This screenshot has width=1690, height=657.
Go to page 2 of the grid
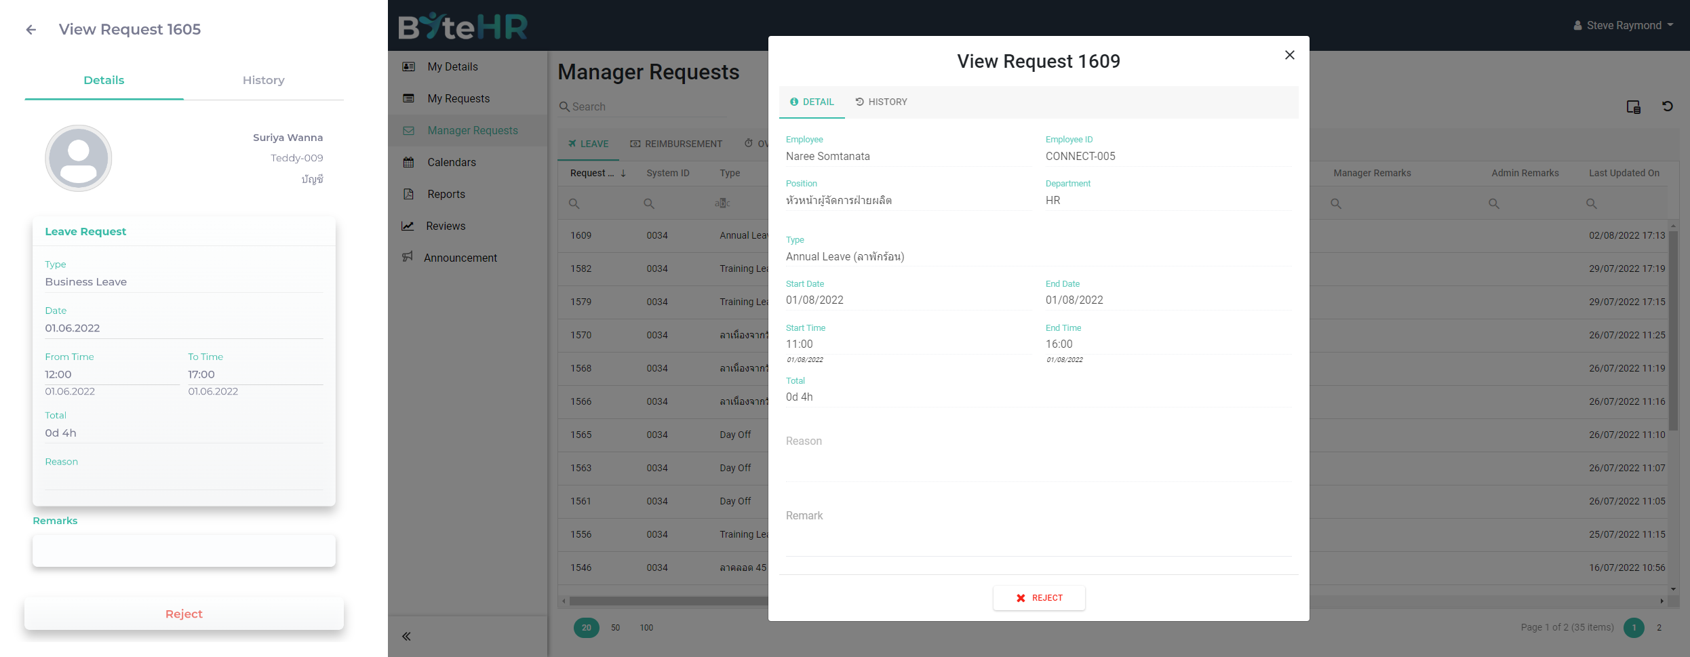1659,628
